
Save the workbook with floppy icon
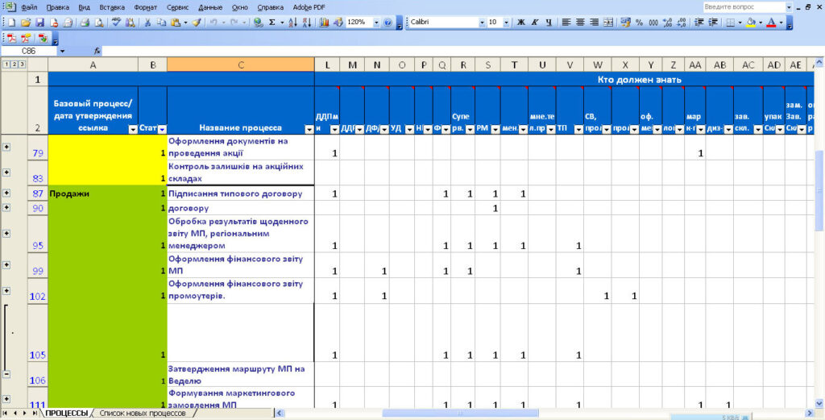39,23
